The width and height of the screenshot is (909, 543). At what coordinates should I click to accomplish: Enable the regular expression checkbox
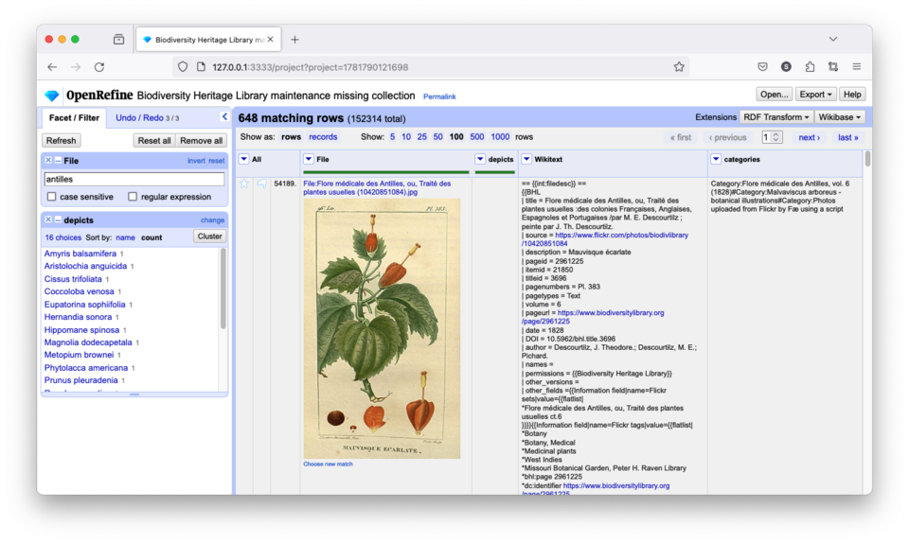(x=133, y=197)
